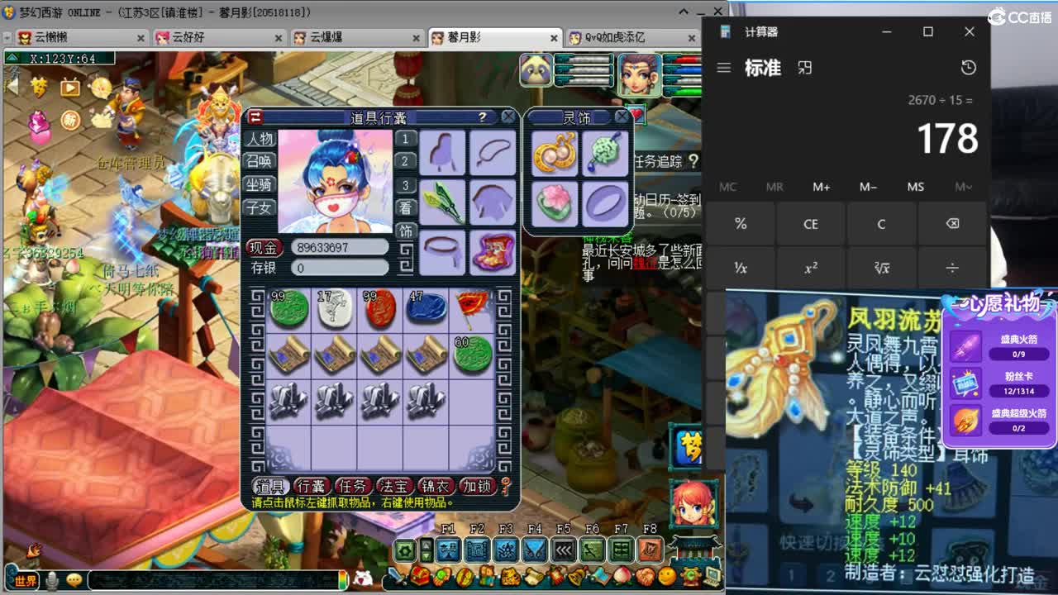Click the ? help button in 道具行囊
This screenshot has height=595, width=1058.
tap(483, 117)
